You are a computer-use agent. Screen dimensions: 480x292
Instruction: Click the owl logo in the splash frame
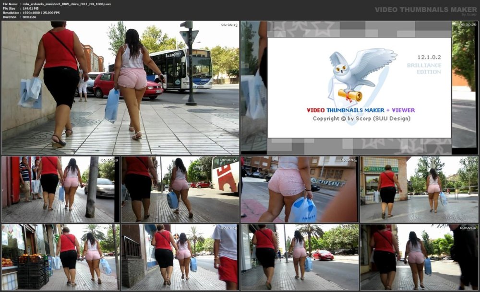pyautogui.click(x=361, y=76)
